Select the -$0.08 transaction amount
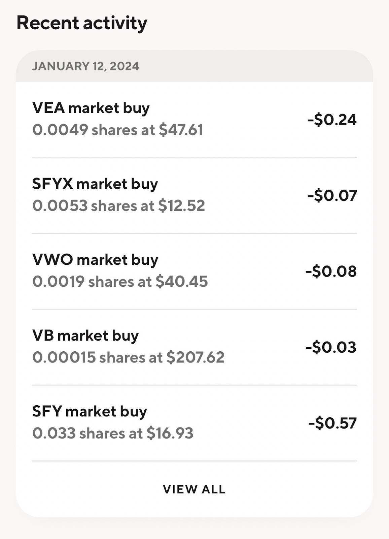The width and height of the screenshot is (389, 539). [331, 272]
